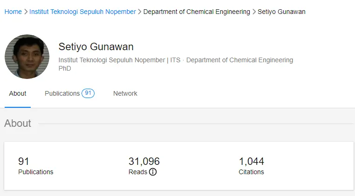Open Institut Teknologi Sepuluh Nopember breadcrumb link

[82, 12]
